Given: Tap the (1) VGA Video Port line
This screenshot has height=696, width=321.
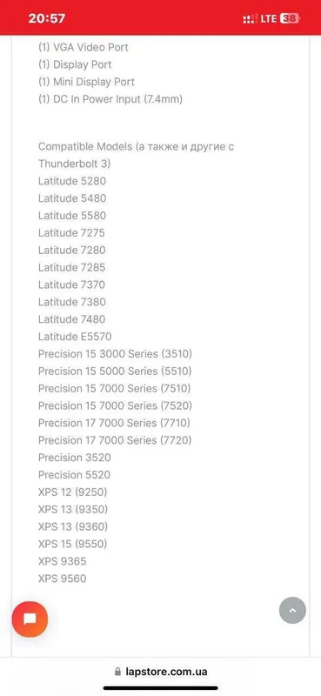Looking at the screenshot, I should (x=83, y=47).
